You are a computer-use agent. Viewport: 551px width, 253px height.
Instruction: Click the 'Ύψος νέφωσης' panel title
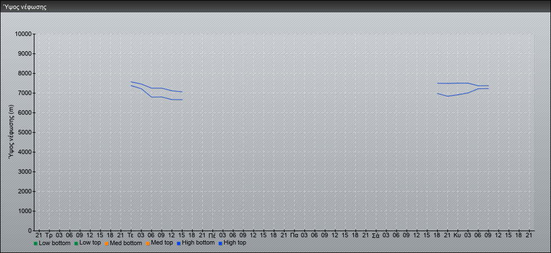click(x=25, y=7)
